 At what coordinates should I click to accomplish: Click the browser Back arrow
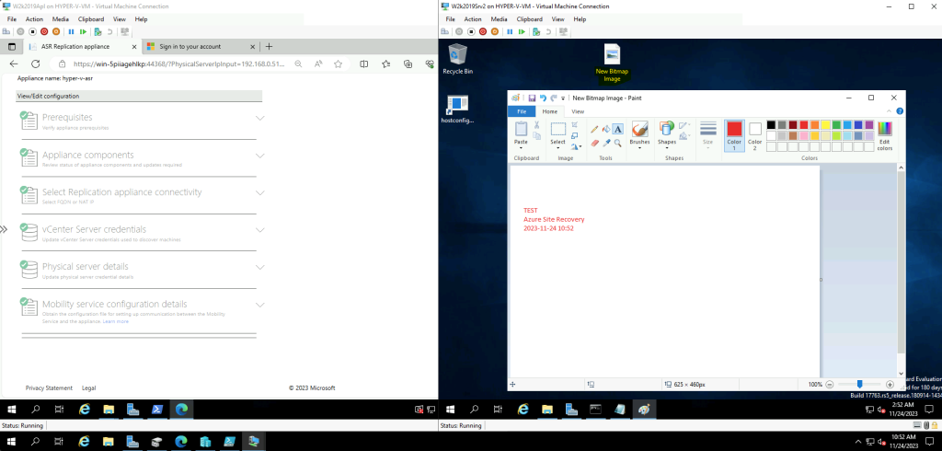click(x=14, y=64)
